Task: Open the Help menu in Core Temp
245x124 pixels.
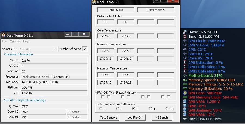Action: pos(26,41)
